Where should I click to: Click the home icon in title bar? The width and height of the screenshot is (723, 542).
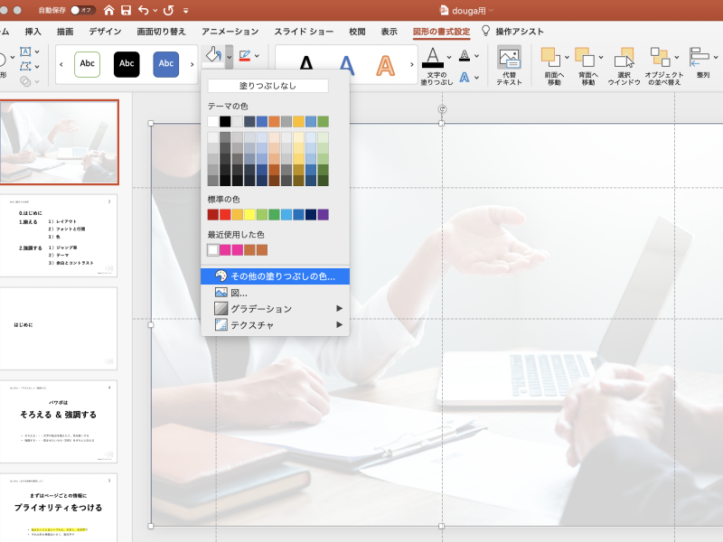(109, 10)
